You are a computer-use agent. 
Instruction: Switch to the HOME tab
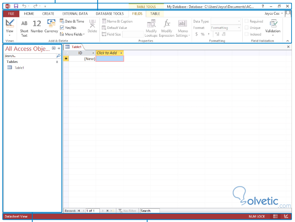[29, 14]
